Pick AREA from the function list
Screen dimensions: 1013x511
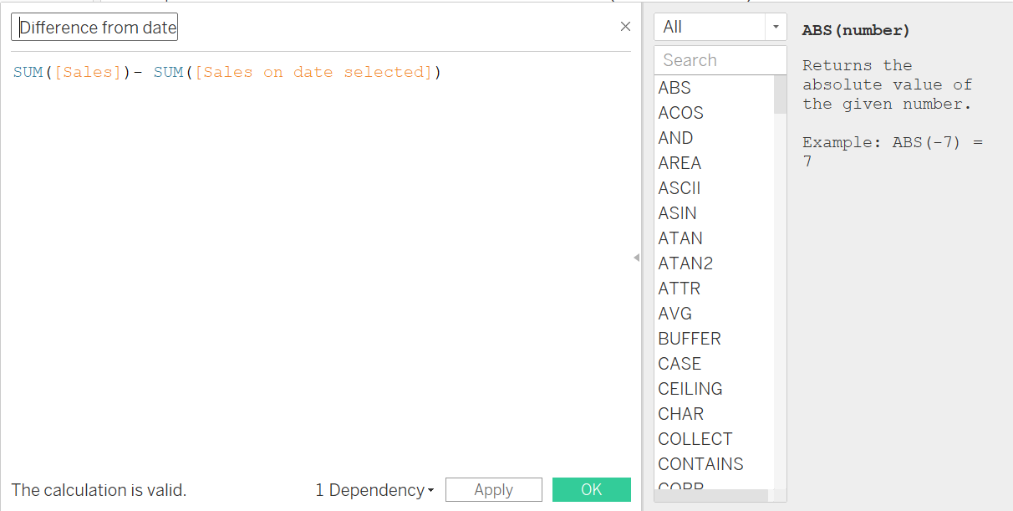tap(680, 163)
